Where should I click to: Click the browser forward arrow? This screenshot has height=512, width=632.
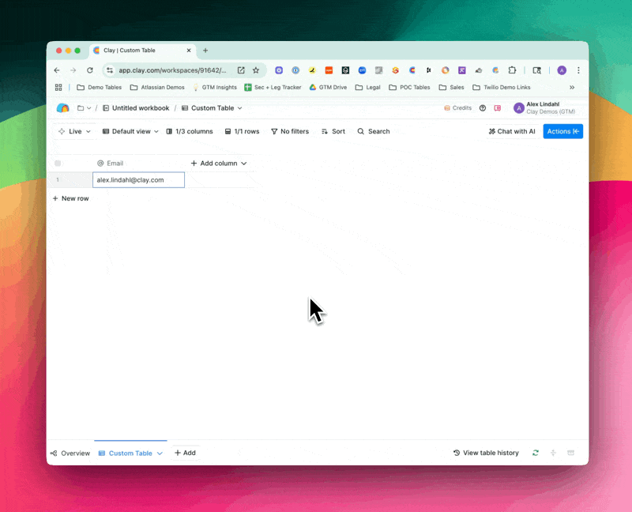click(x=73, y=70)
